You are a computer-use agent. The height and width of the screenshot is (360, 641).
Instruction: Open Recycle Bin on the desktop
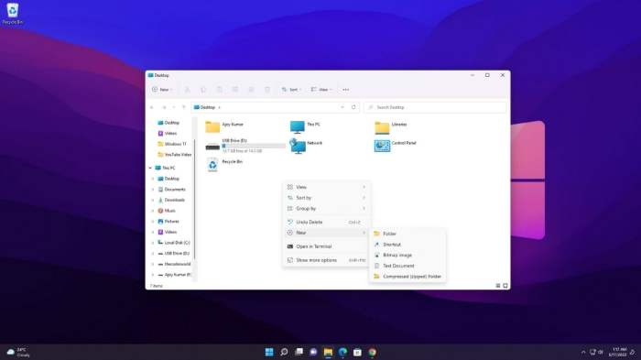click(12, 14)
